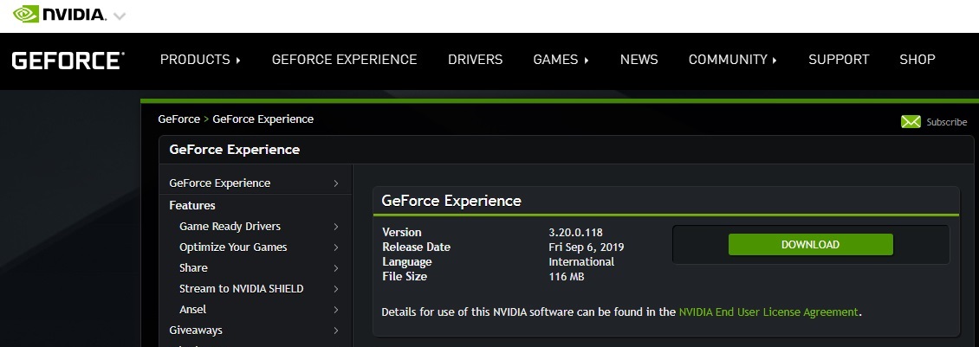Open NVIDIA End User License Agreement link
The image size is (979, 347).
pyautogui.click(x=768, y=312)
